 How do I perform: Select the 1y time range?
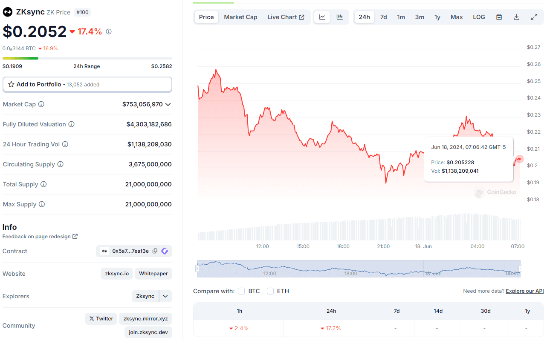pyautogui.click(x=437, y=17)
